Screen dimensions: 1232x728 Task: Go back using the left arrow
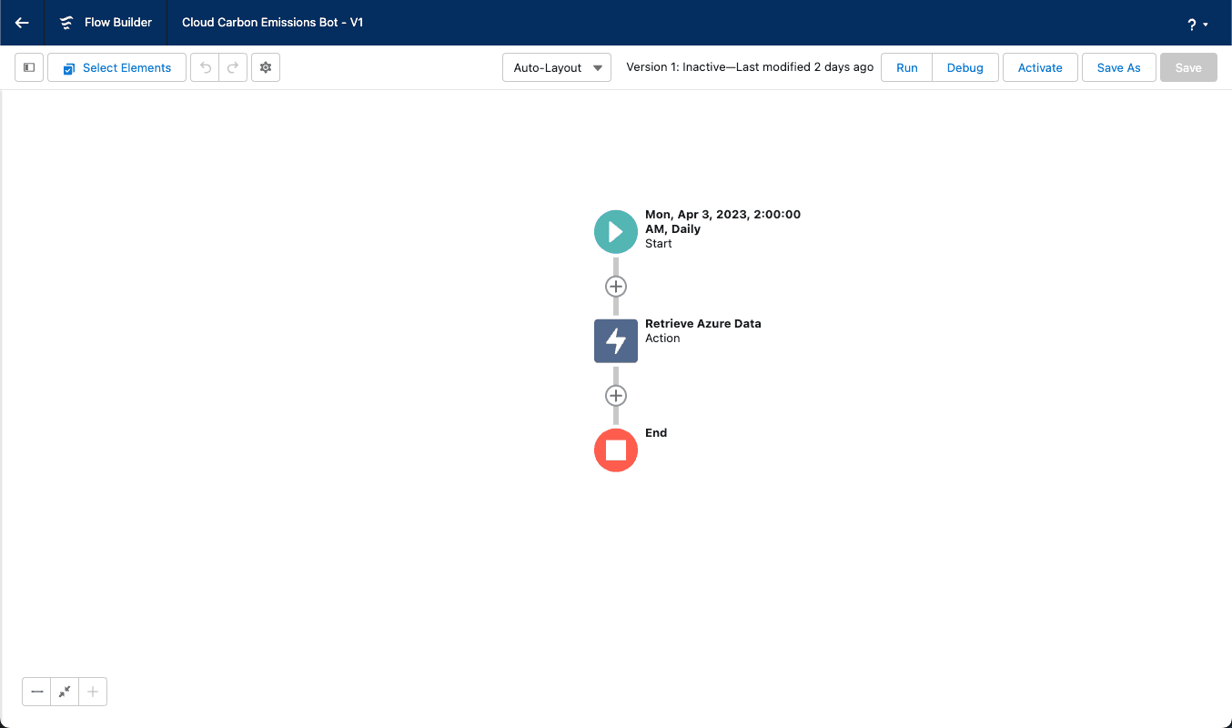22,23
